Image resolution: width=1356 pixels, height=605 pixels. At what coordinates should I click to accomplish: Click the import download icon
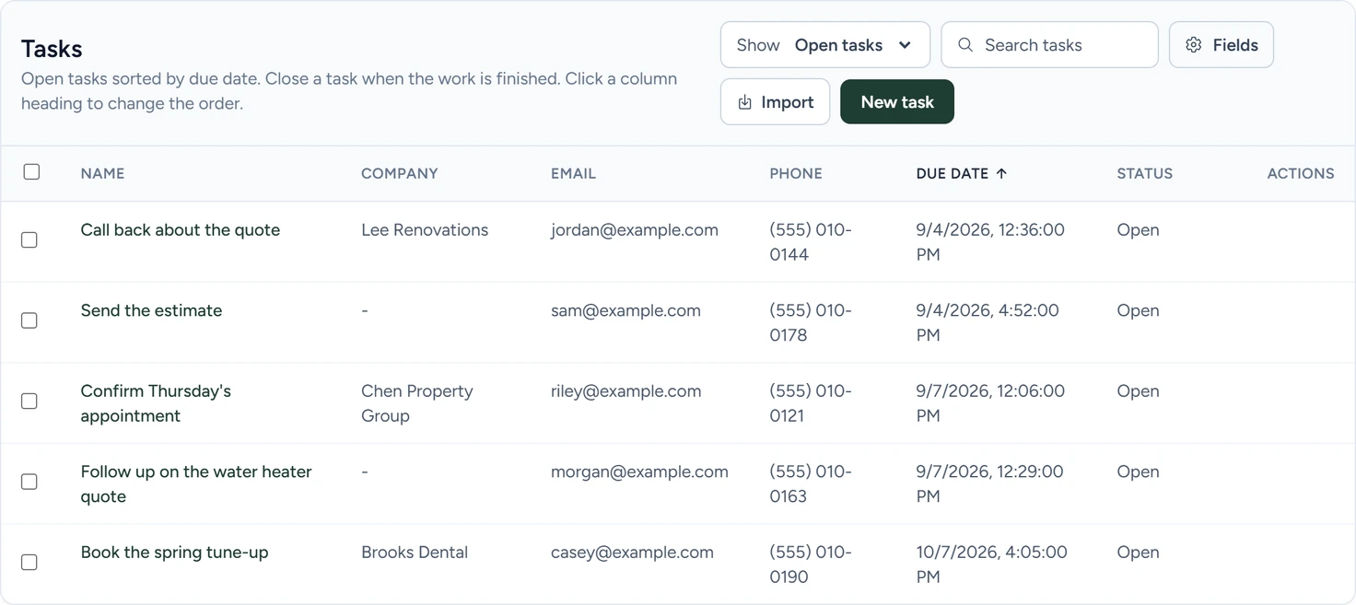[x=745, y=102]
